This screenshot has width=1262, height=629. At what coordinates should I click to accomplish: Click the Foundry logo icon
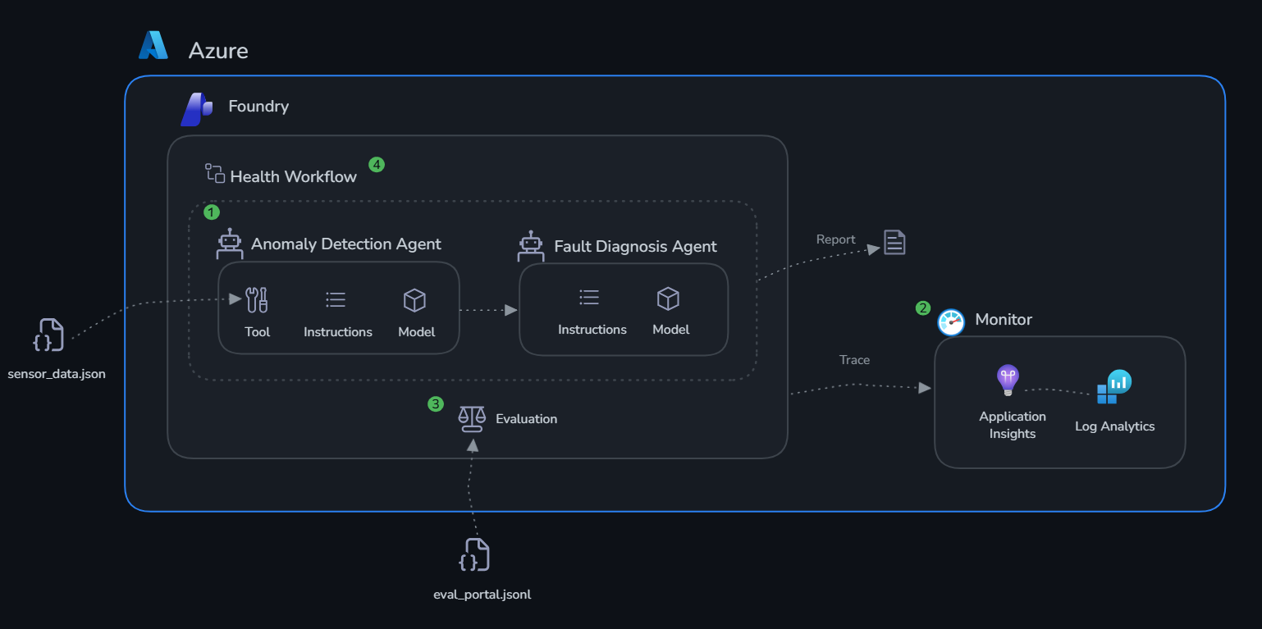196,109
